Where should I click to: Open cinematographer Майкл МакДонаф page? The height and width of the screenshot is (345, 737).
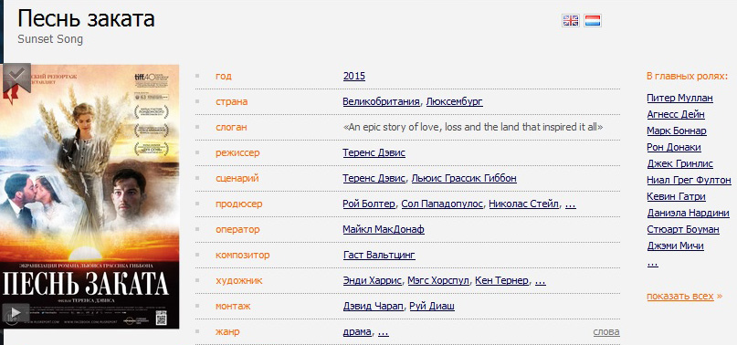pyautogui.click(x=384, y=229)
